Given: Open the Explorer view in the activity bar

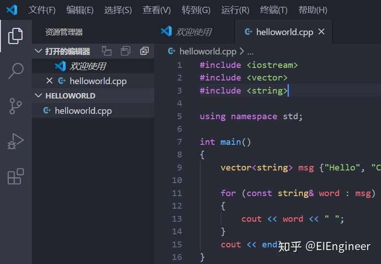Looking at the screenshot, I should 16,36.
